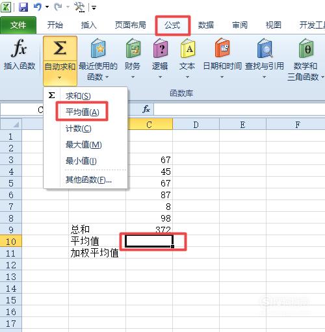This screenshot has height=332, width=325.
Task: Open the 逻辑 functions book icon
Action: click(161, 49)
